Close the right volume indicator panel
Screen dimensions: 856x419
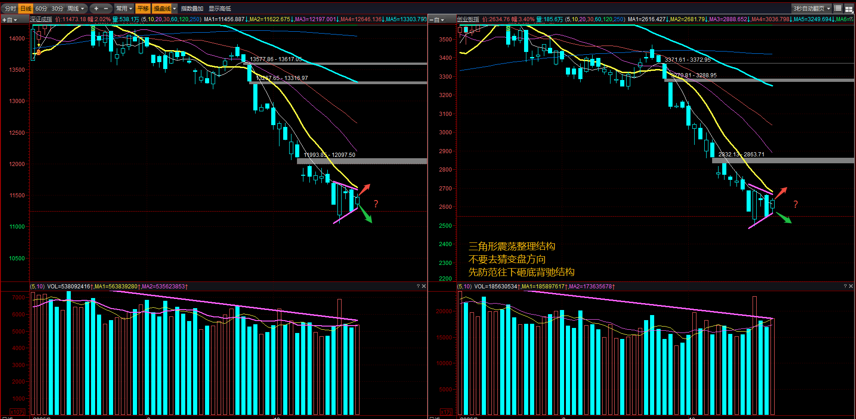tap(851, 286)
